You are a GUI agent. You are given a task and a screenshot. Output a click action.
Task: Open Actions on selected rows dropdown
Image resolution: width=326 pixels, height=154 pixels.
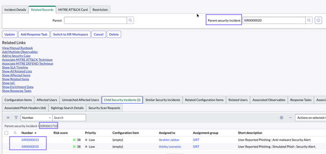click(311, 117)
